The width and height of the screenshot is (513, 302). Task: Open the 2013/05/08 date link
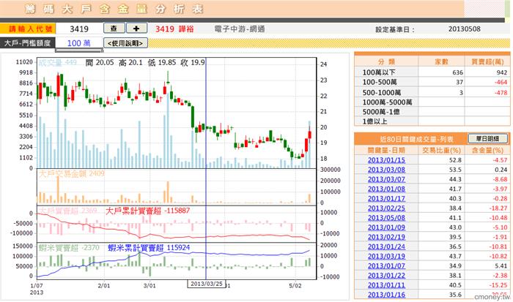(x=386, y=218)
